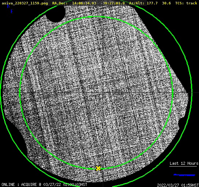Click the azimuth value 177.7

152,3
